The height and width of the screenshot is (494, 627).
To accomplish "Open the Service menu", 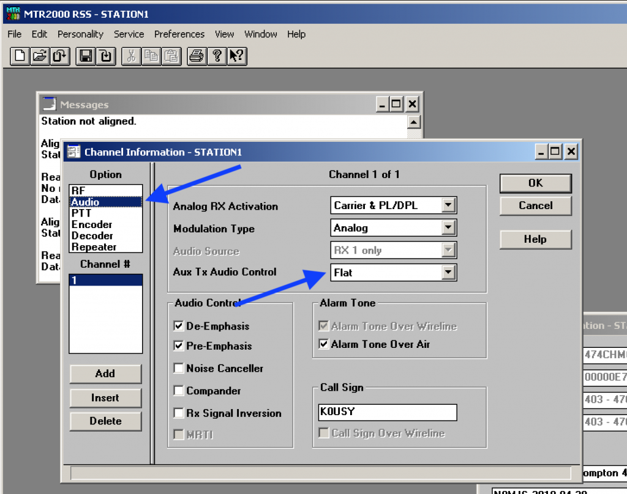I will (x=129, y=34).
